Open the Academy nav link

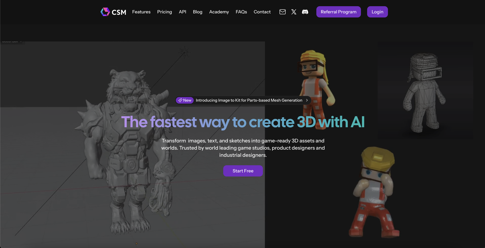coord(219,12)
